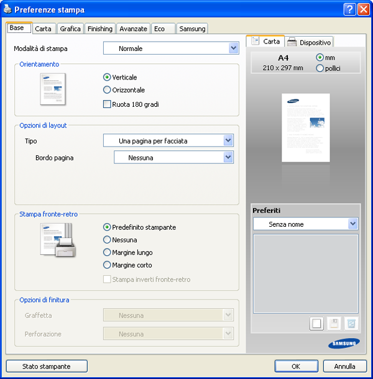This screenshot has width=373, height=379.
Task: Click the duplex printer illustration icon
Action: [x=58, y=240]
